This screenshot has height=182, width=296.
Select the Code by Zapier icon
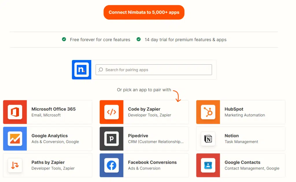point(112,112)
